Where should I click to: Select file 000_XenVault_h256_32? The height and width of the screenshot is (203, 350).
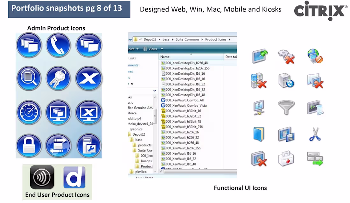click(180, 138)
